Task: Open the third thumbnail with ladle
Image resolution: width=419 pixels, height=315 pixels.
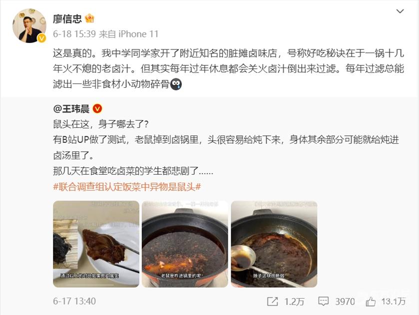Action: 274,244
